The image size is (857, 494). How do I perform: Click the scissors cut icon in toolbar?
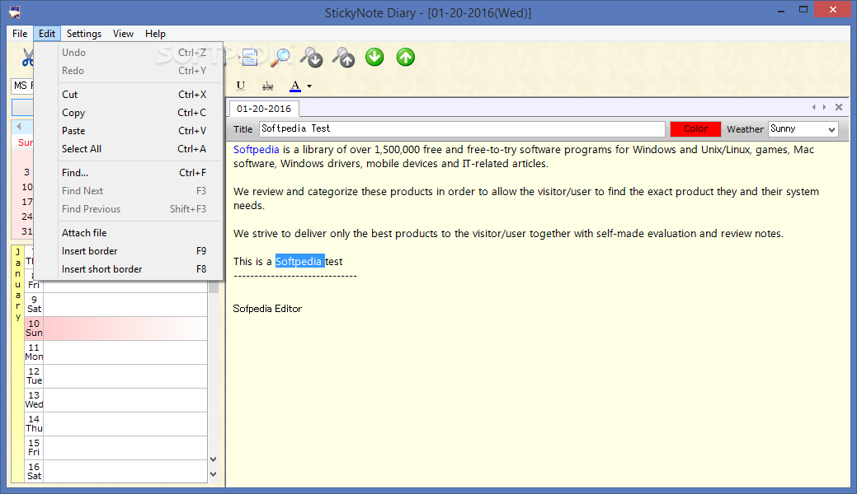(x=26, y=58)
